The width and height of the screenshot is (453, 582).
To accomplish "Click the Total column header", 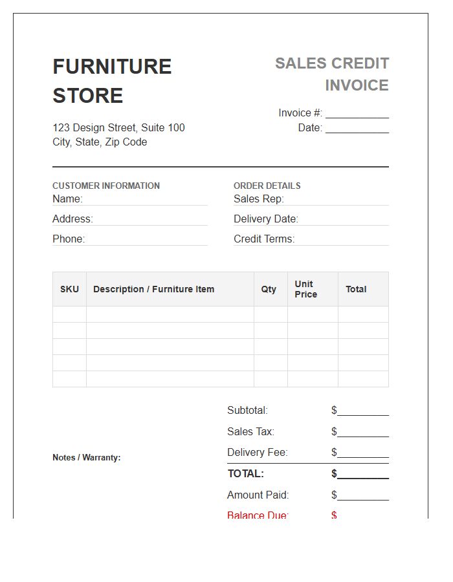I will (363, 289).
